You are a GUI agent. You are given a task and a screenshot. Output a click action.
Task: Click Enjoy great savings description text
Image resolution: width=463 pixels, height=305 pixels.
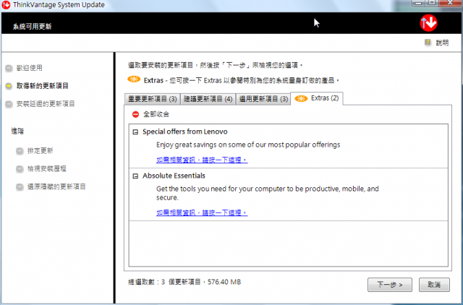pos(248,145)
